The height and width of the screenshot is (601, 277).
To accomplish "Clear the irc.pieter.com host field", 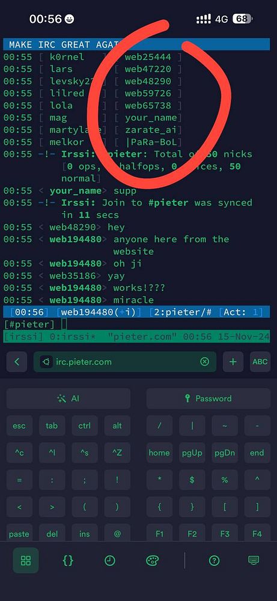I will 205,361.
